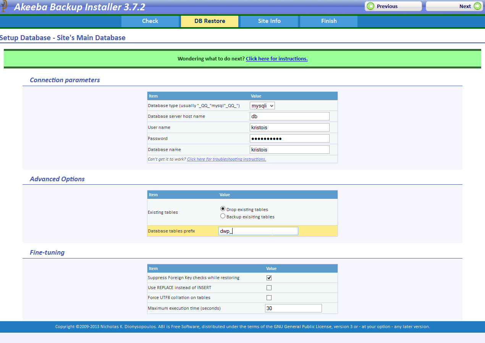Jump to the Finish tab
This screenshot has height=343, width=485.
pyautogui.click(x=329, y=21)
